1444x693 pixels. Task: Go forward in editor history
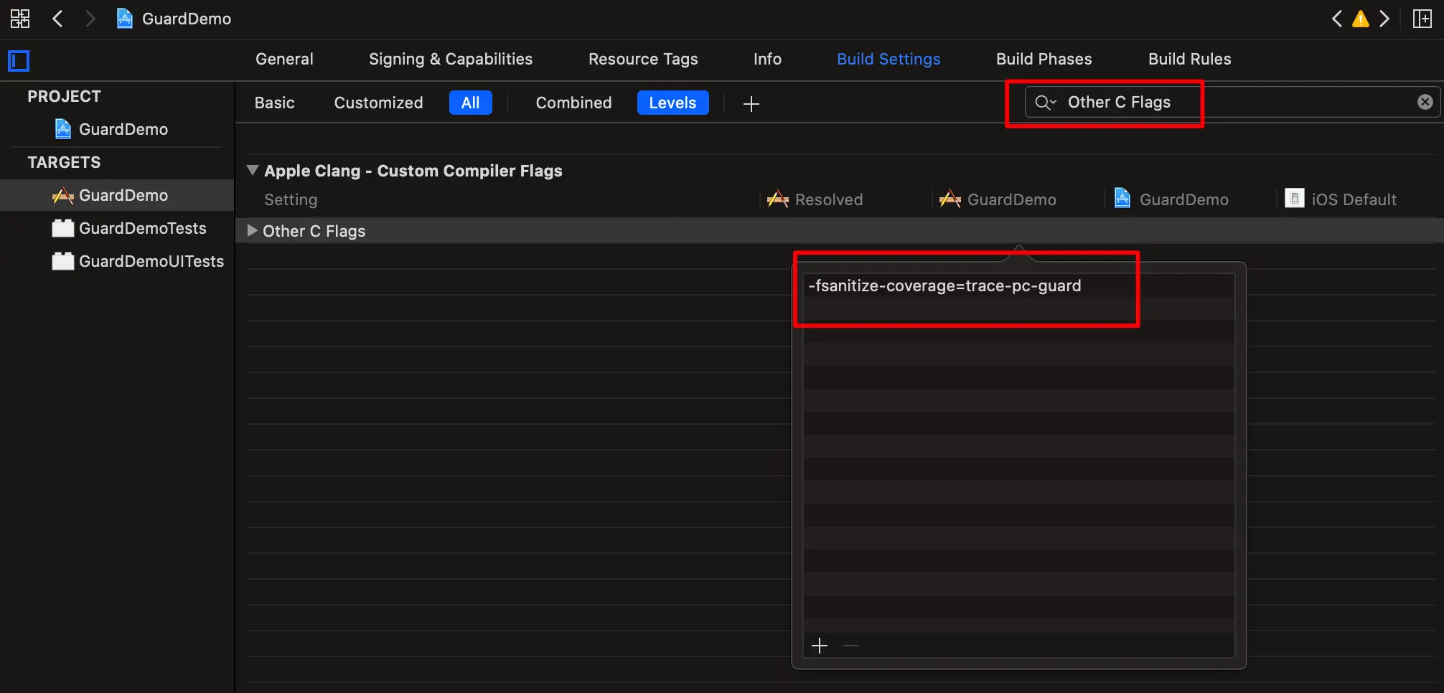pos(90,19)
